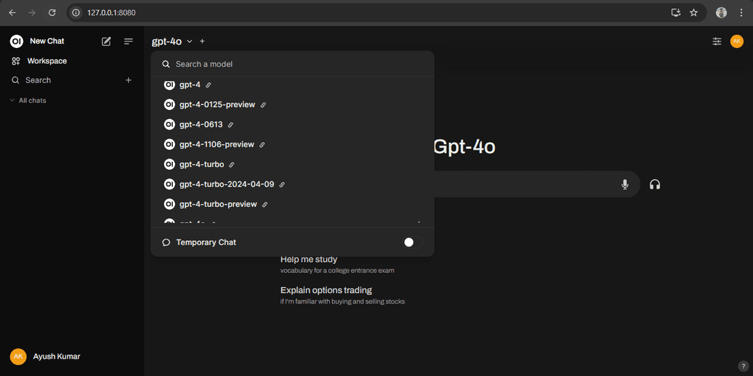The image size is (753, 376).
Task: Toggle the Temporary Chat switch
Action: (x=413, y=242)
